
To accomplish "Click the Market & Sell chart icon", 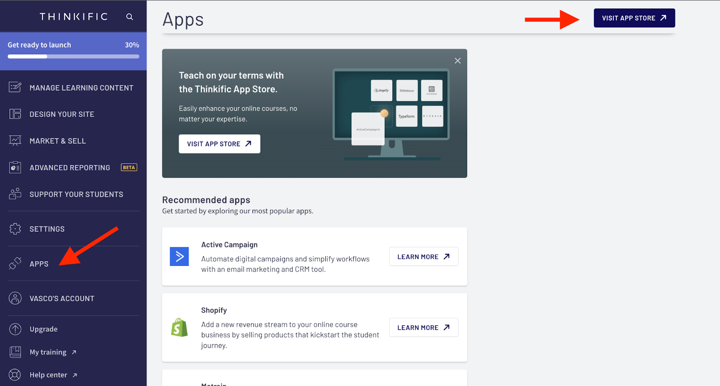I will coord(15,141).
